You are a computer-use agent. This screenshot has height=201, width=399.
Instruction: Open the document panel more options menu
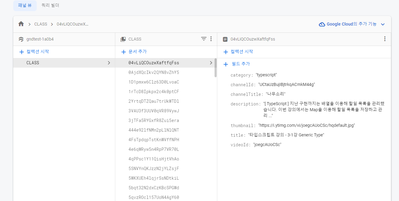[385, 39]
